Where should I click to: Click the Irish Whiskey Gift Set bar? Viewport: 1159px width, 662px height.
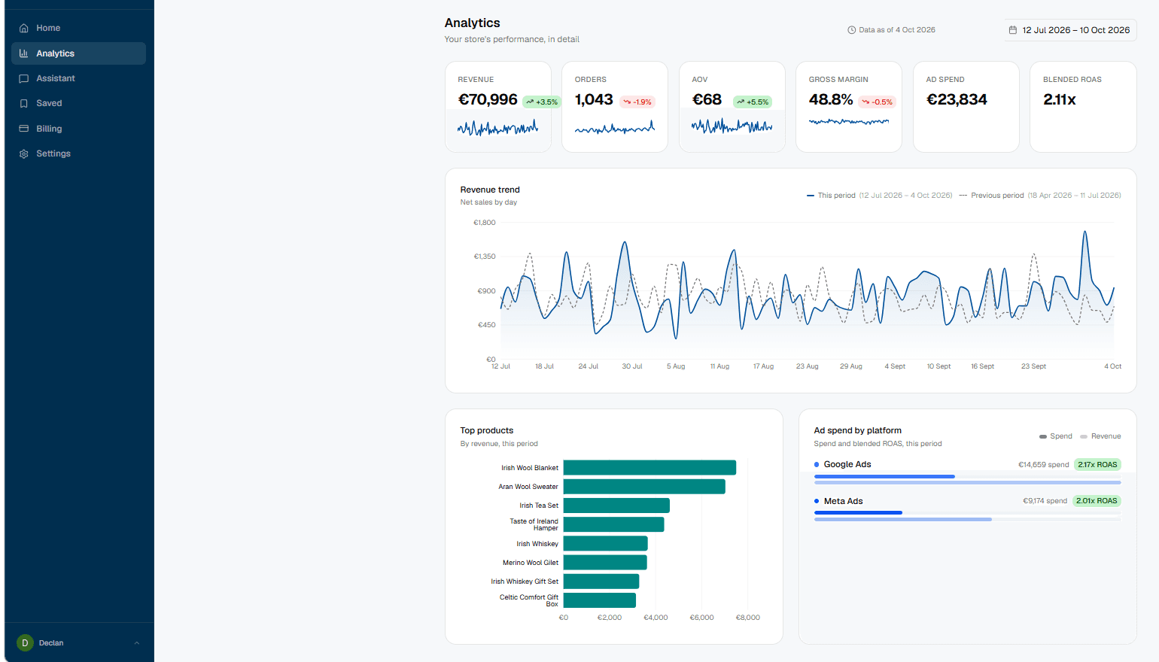tap(601, 582)
